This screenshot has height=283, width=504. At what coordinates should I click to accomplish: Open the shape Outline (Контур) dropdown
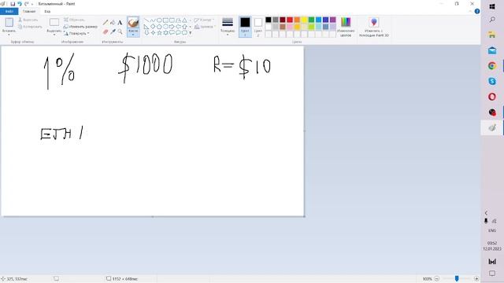(x=204, y=20)
